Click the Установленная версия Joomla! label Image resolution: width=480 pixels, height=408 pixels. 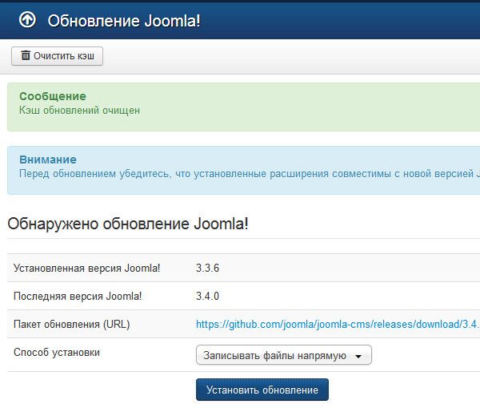click(86, 268)
